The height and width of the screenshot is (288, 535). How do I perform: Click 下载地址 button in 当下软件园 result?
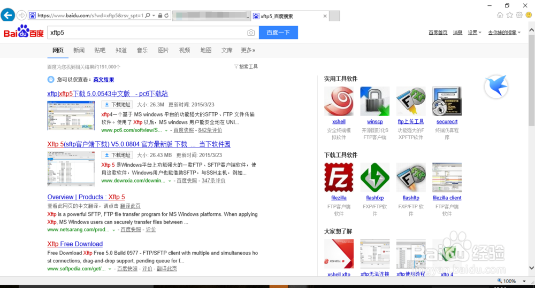(x=116, y=155)
